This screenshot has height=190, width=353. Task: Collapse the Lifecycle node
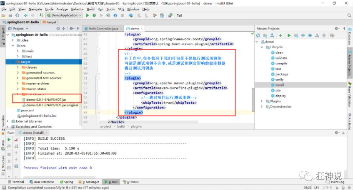262,47
